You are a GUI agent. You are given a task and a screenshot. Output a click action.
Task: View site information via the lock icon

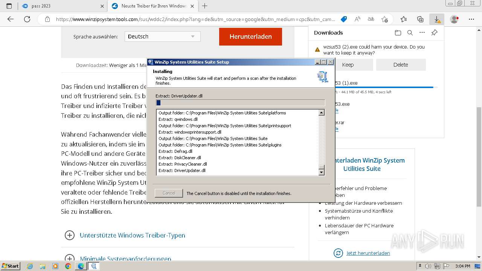tap(47, 19)
